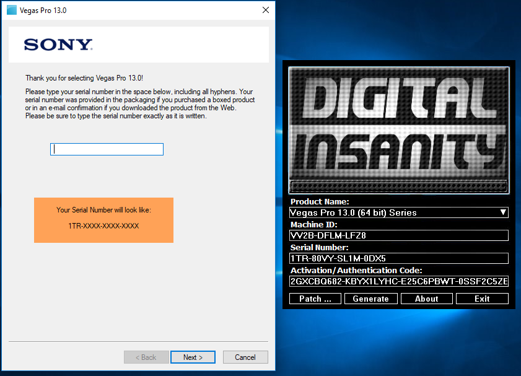Click the Vegas Pro title bar icon
The height and width of the screenshot is (376, 521).
pos(12,10)
